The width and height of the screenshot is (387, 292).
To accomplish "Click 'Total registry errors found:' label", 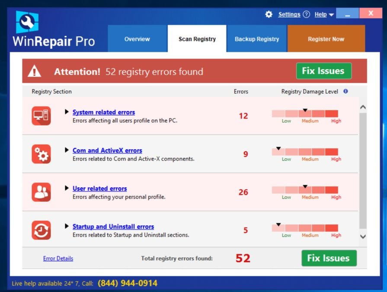I will tap(177, 258).
